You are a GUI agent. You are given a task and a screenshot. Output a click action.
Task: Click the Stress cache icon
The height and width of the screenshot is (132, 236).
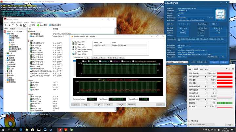pyautogui.click(x=73, y=47)
